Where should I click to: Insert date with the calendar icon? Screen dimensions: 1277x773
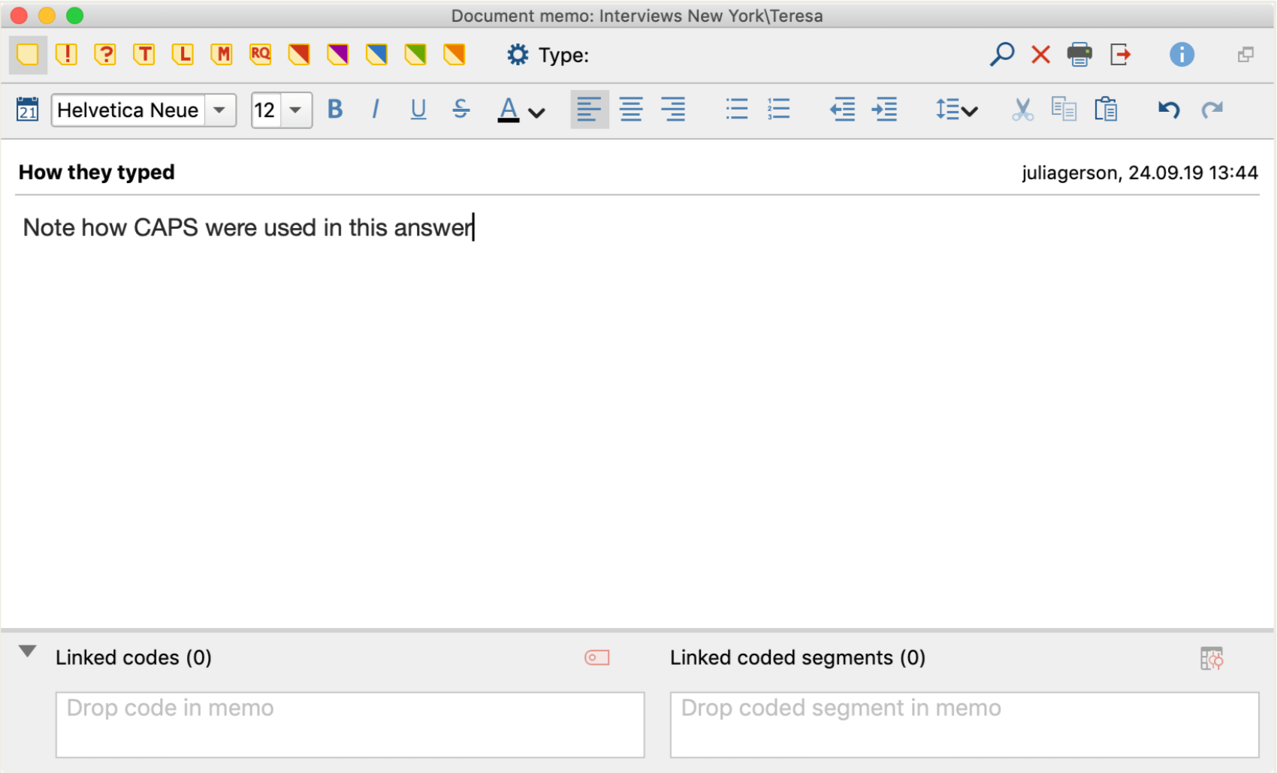pos(27,110)
